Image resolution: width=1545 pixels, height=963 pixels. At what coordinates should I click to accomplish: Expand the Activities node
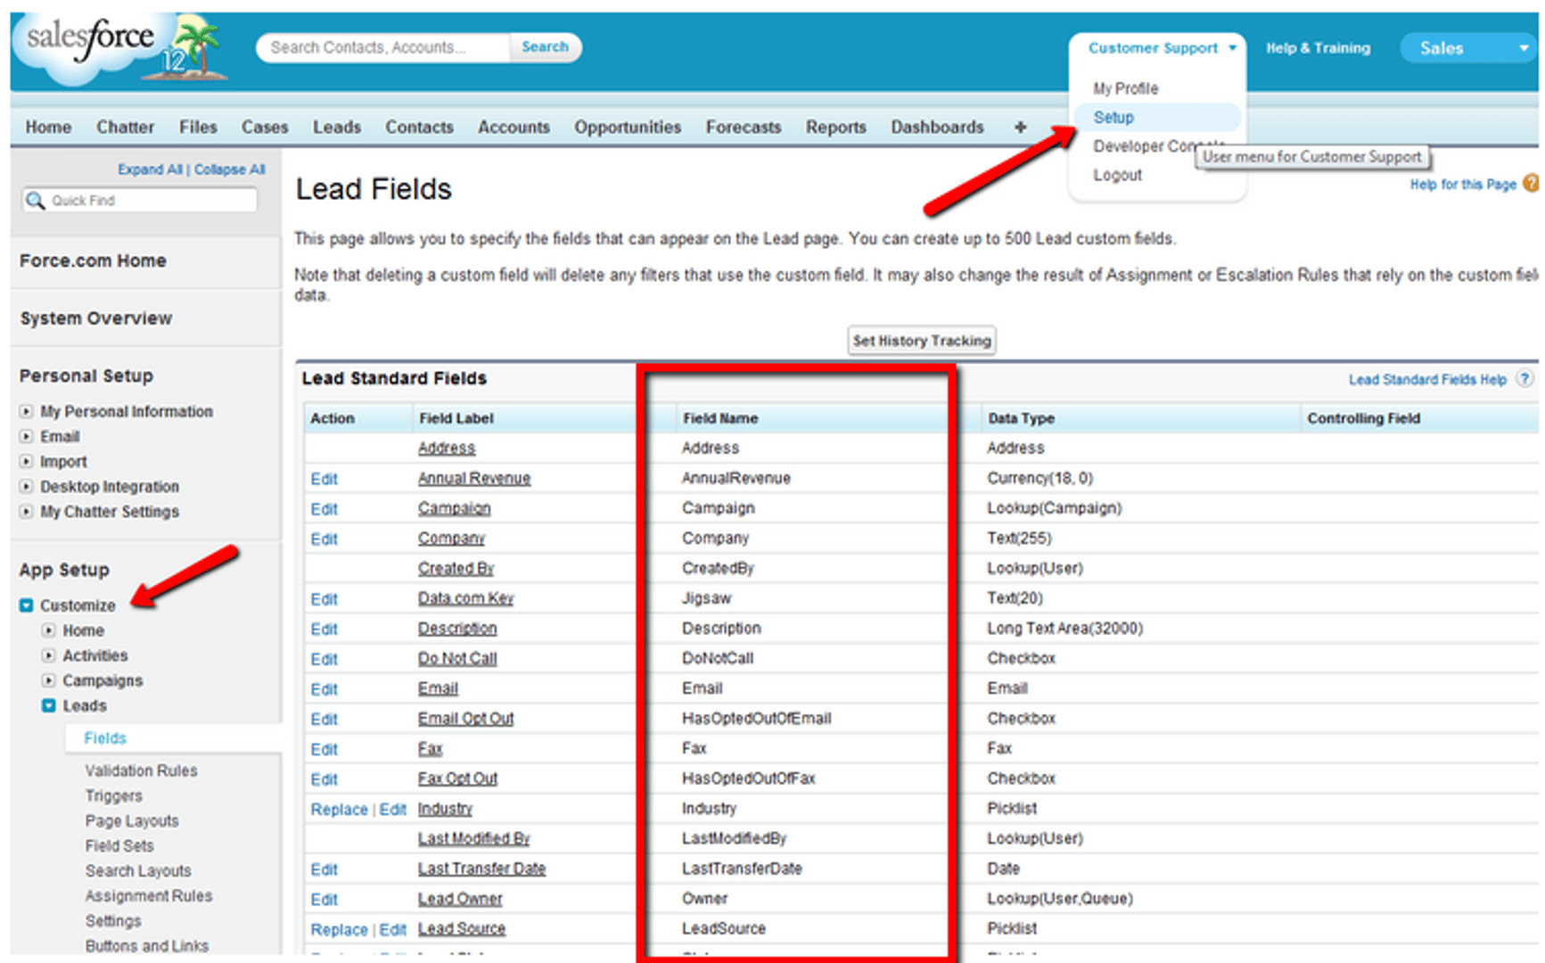pyautogui.click(x=49, y=655)
